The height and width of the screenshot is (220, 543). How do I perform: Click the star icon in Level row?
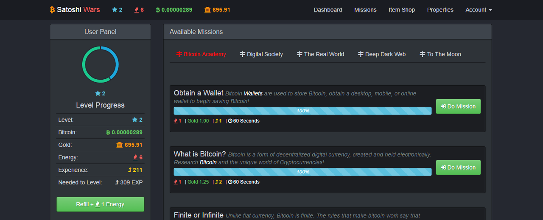click(x=135, y=120)
